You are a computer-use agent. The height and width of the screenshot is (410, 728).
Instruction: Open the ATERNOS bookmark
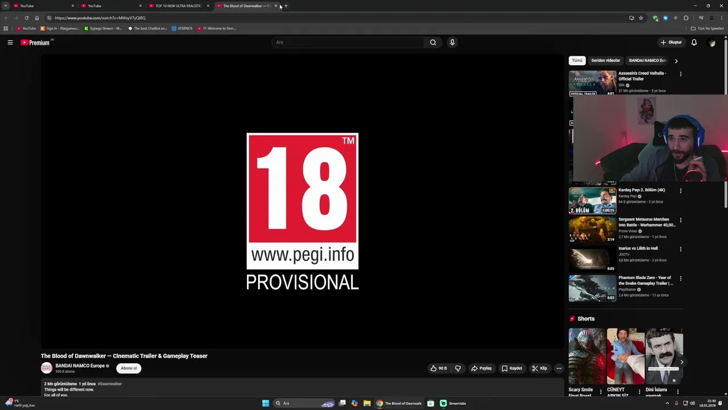182,28
